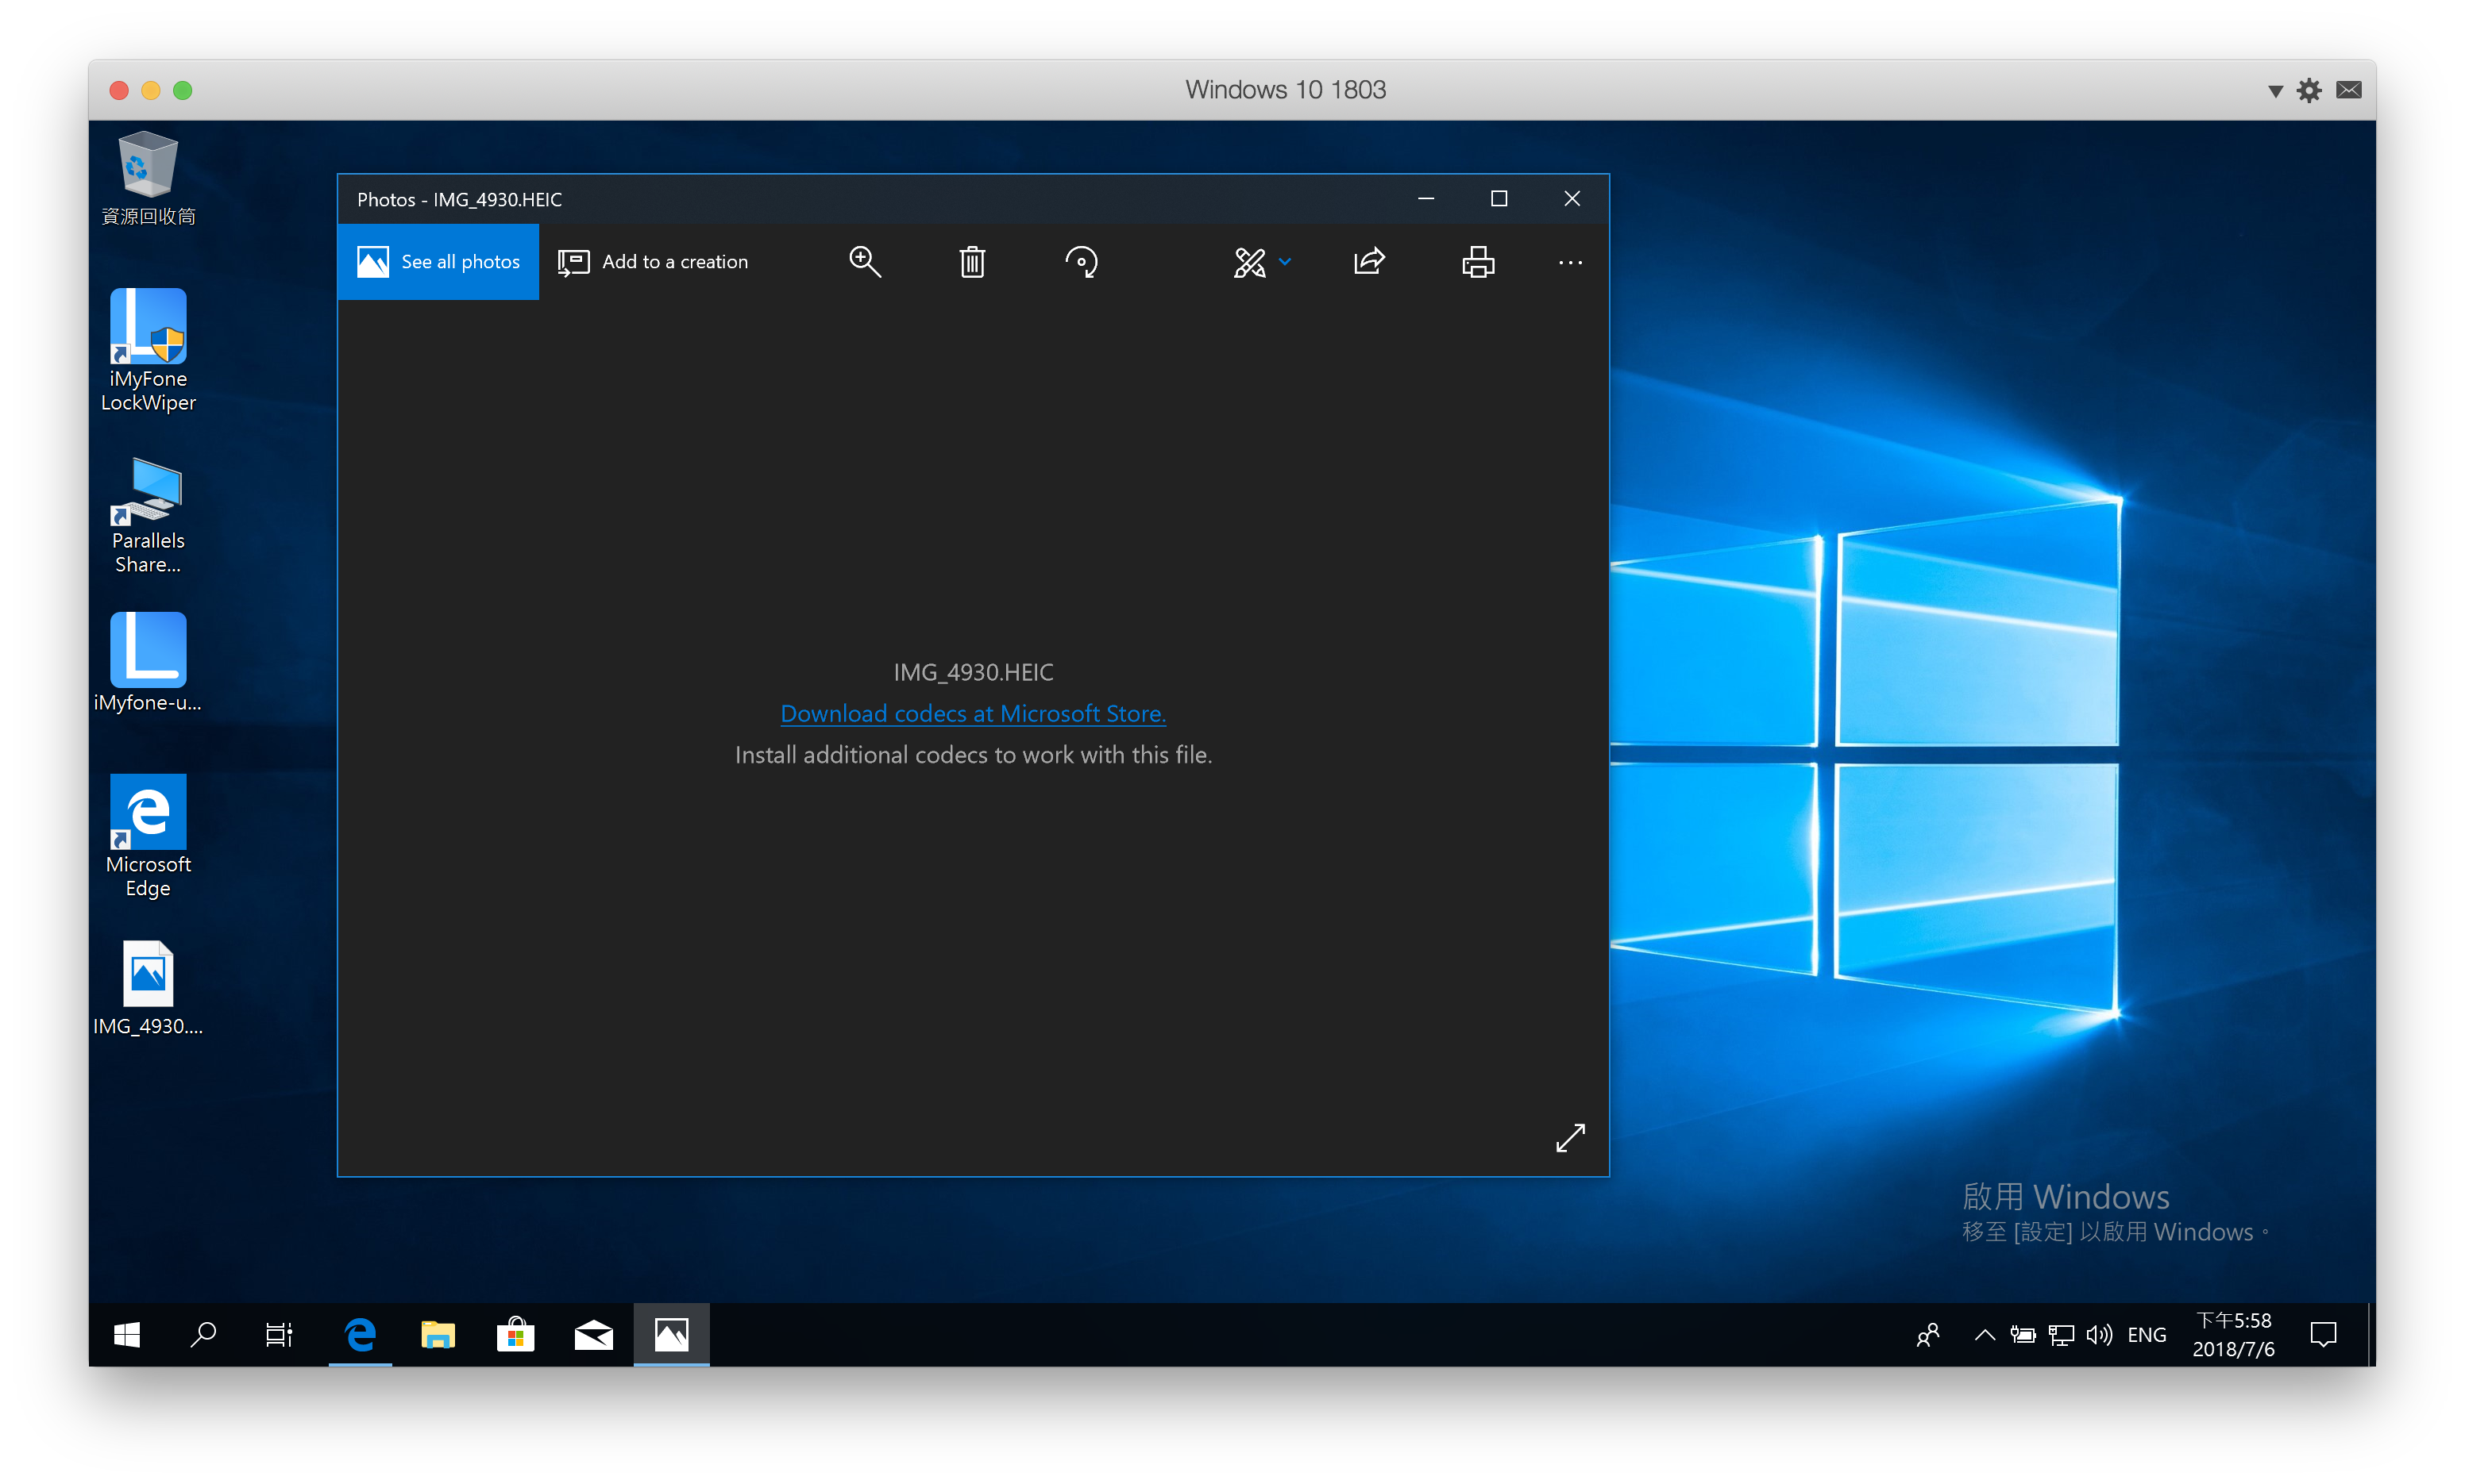Open the Edit & Create tool icon
2465x1484 pixels.
pos(1249,262)
